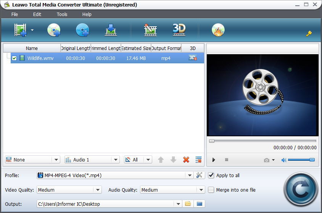
Task: Click the app icon in title bar
Action: 7,5
